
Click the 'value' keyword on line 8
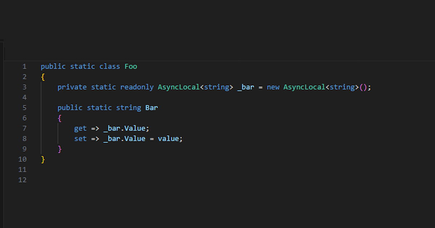click(x=168, y=139)
